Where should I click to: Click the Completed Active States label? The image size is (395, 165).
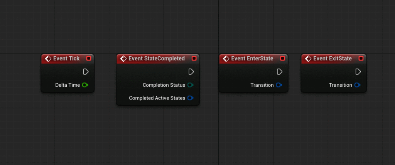coord(157,98)
